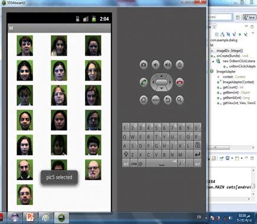
Task: Select getView method in Outline
Action: click(x=239, y=103)
